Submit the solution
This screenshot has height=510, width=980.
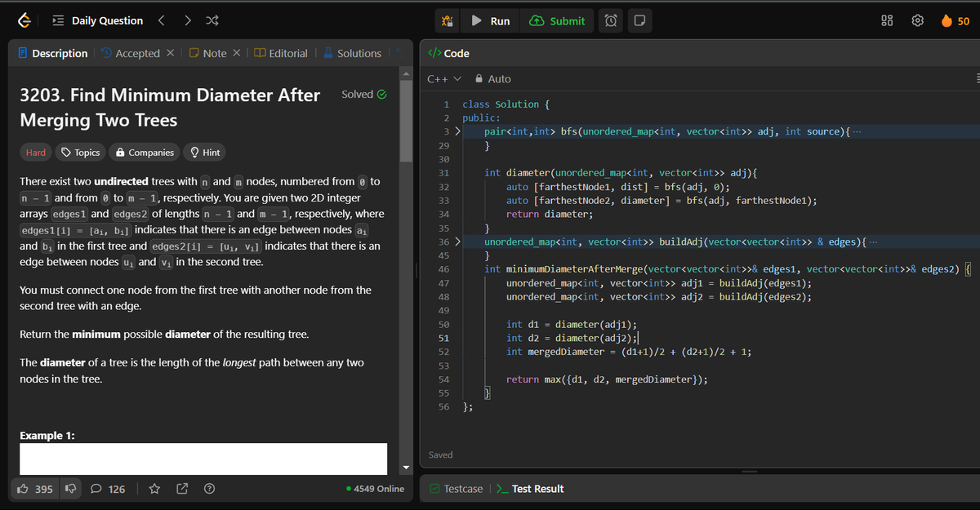[x=557, y=21]
